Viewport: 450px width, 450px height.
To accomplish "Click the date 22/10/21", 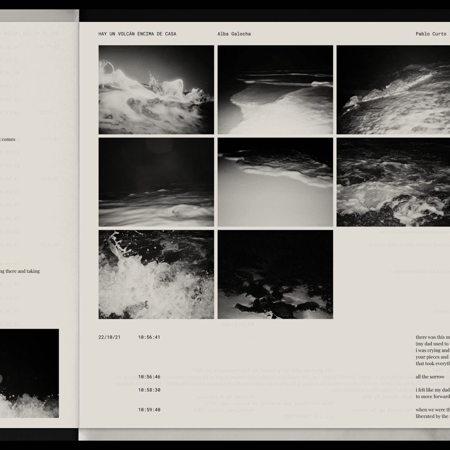I will point(109,337).
